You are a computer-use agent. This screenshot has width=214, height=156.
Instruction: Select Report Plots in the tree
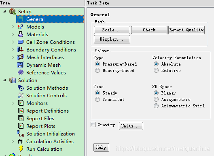point(41,126)
